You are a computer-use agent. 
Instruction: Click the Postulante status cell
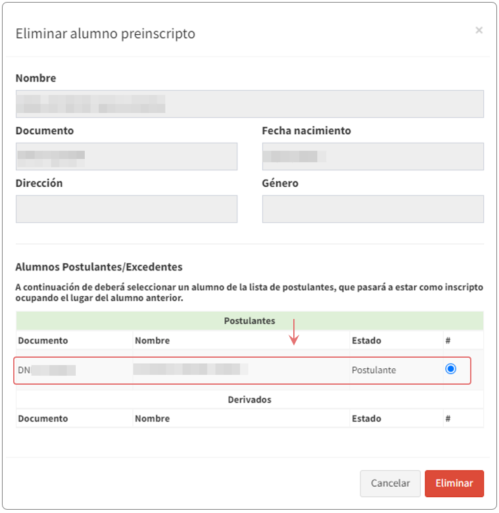pyautogui.click(x=374, y=370)
